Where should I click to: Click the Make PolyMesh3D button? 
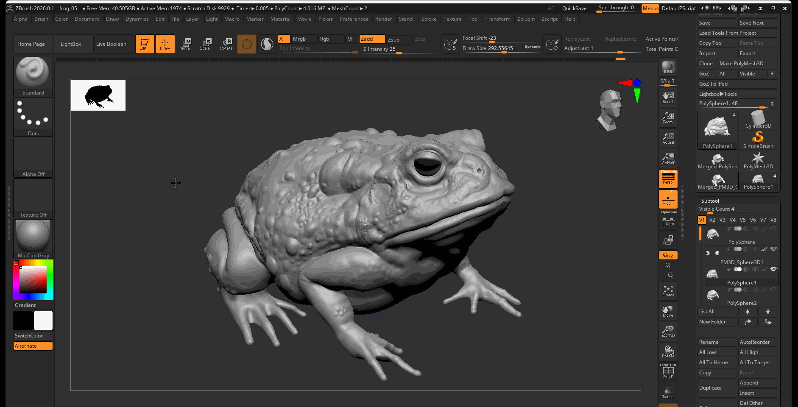[747, 64]
